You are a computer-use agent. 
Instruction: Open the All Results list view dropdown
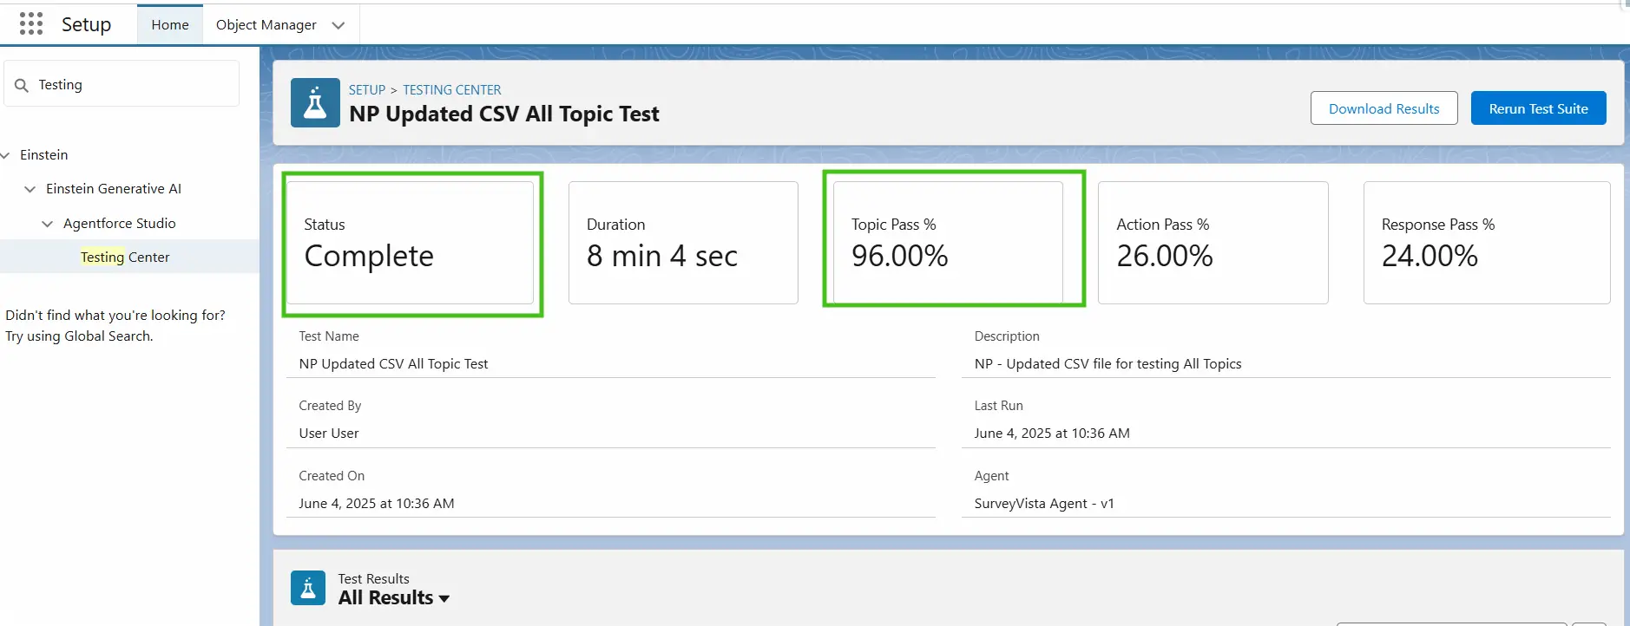tap(444, 598)
